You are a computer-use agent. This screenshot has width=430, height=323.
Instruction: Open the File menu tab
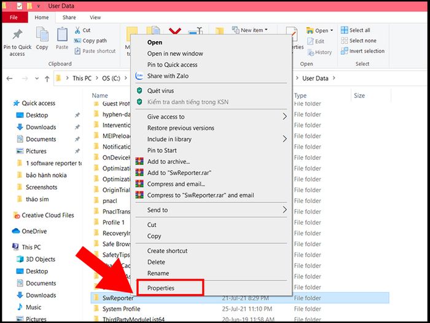click(x=14, y=17)
